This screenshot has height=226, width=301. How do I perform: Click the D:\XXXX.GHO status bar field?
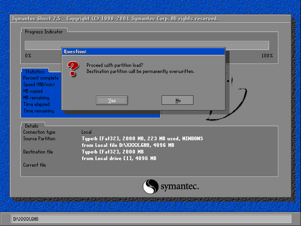coord(151,219)
